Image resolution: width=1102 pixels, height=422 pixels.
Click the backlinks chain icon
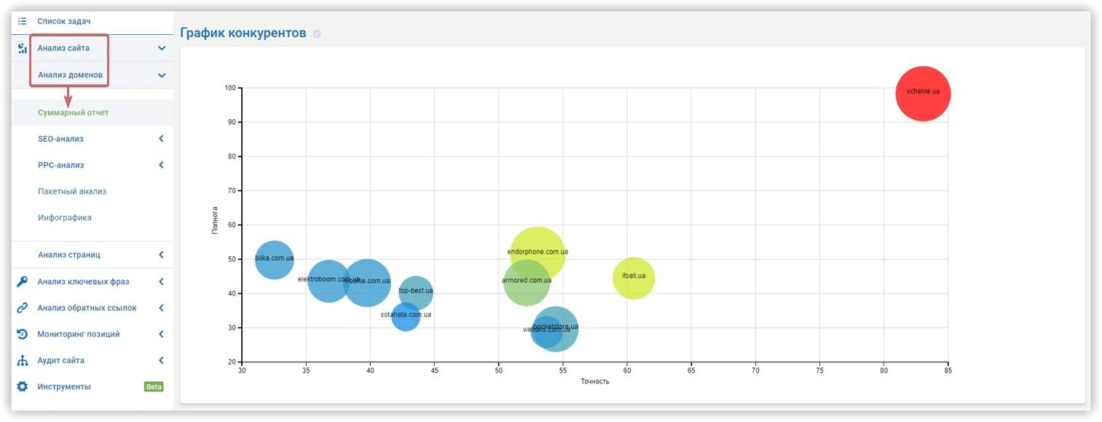[22, 308]
